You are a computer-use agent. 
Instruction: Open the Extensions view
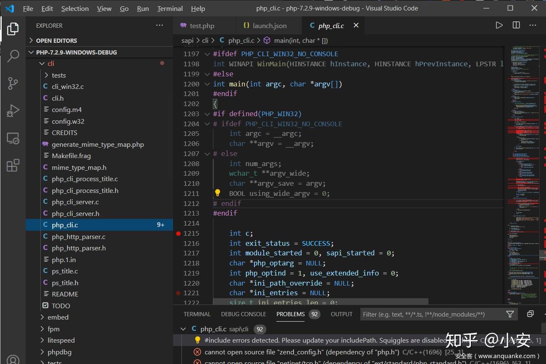point(13,165)
